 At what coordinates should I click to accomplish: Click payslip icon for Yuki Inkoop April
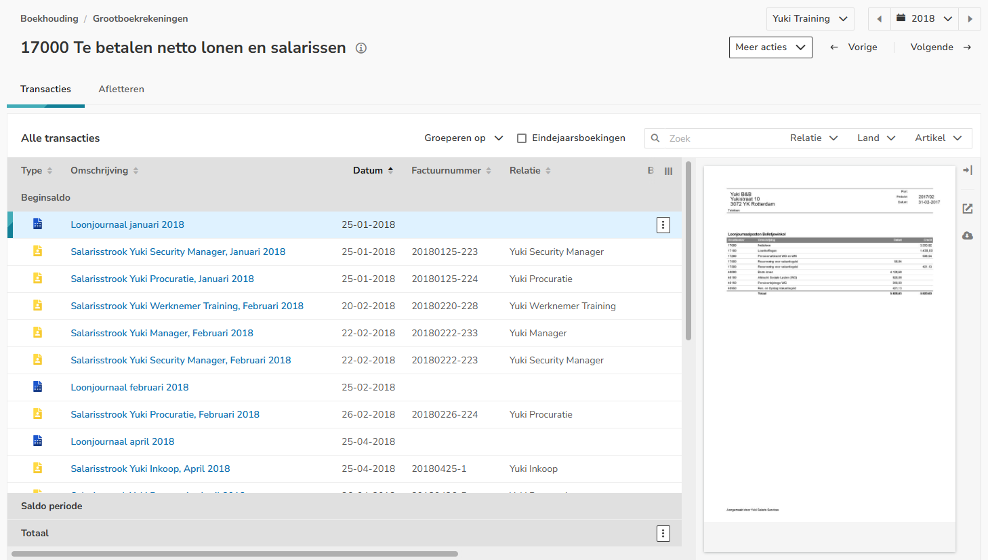[x=38, y=468]
